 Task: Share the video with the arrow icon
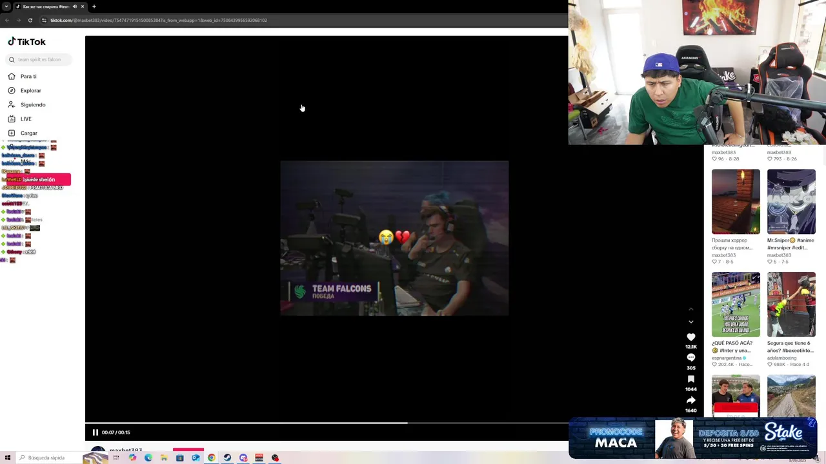tap(690, 400)
